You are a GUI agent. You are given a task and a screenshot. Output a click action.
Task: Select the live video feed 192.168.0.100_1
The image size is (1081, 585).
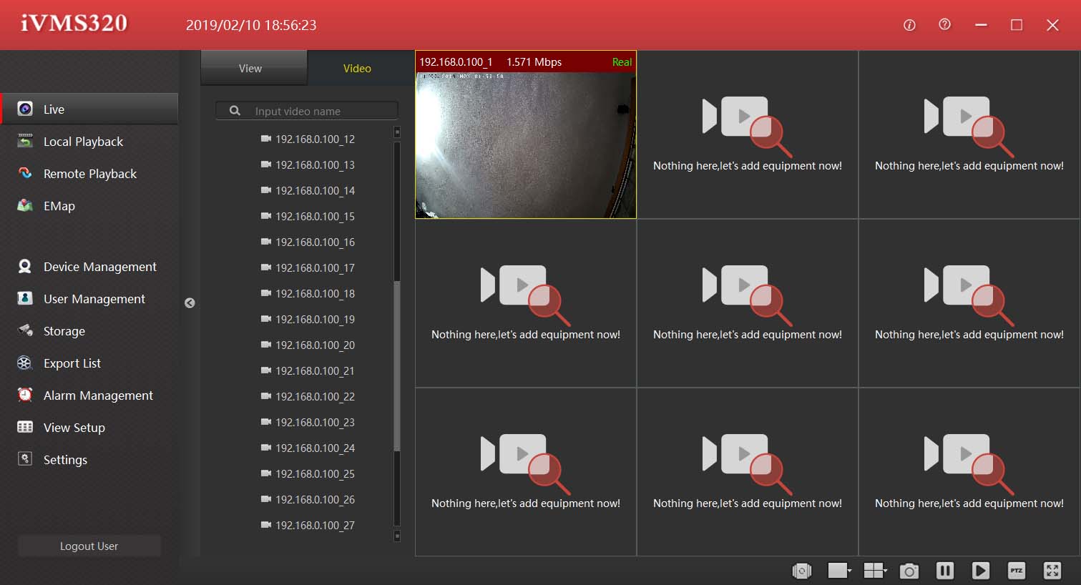click(526, 134)
